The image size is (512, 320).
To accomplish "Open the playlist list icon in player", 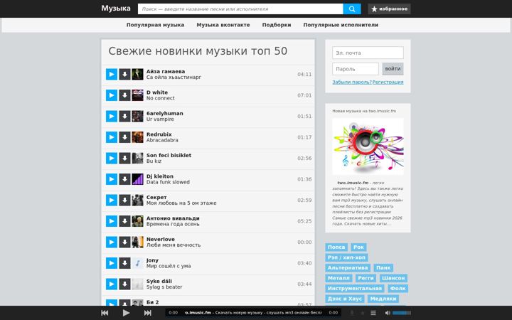I will coord(373,313).
